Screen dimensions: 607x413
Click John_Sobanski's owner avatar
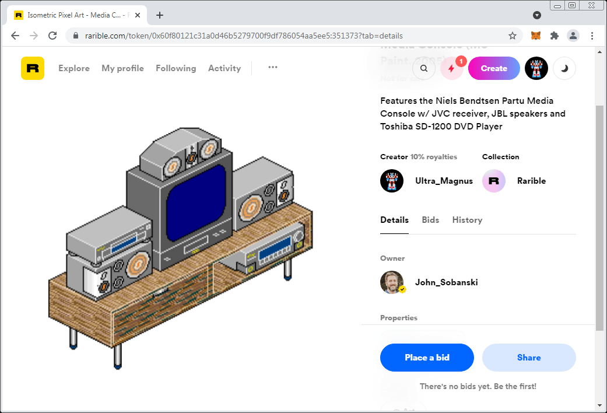click(x=392, y=282)
